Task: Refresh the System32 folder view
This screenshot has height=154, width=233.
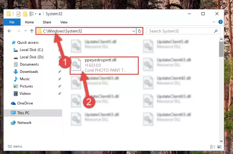Action: coord(140,31)
